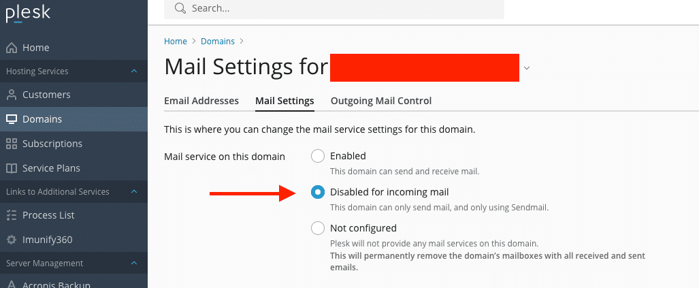Click the Home breadcrumb link
Viewport: 699px width, 288px height.
[176, 42]
